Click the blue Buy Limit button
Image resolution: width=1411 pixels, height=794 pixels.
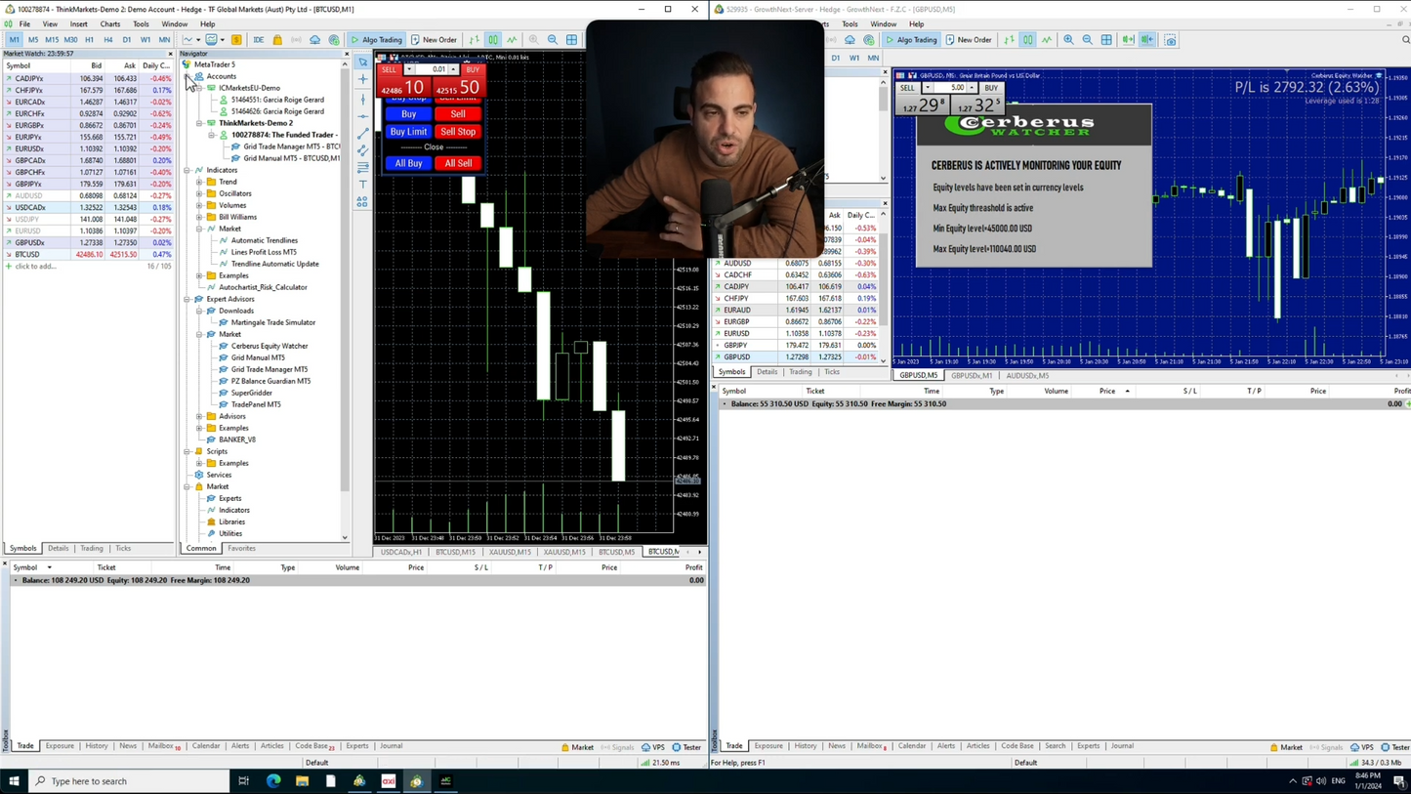(408, 132)
